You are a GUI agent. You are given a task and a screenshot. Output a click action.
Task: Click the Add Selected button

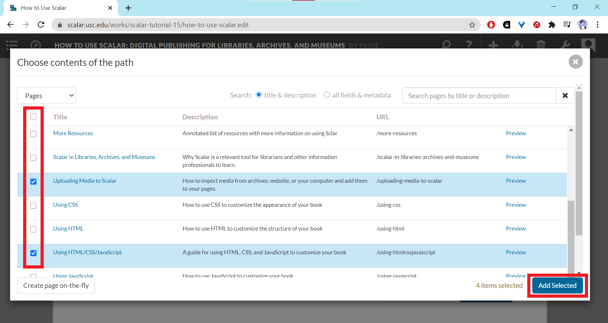557,286
